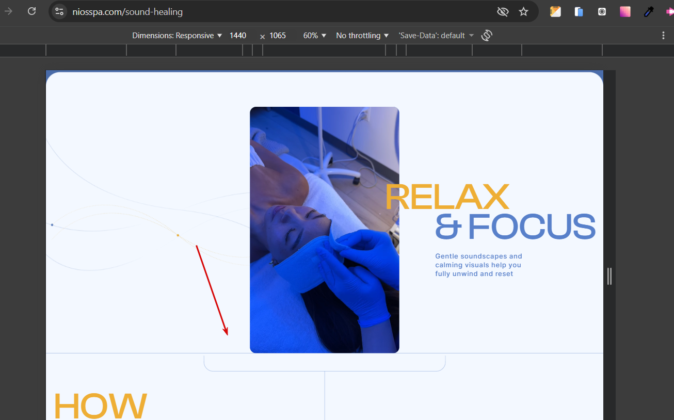The width and height of the screenshot is (674, 420).
Task: Open device toolbar more options menu
Action: [x=664, y=35]
